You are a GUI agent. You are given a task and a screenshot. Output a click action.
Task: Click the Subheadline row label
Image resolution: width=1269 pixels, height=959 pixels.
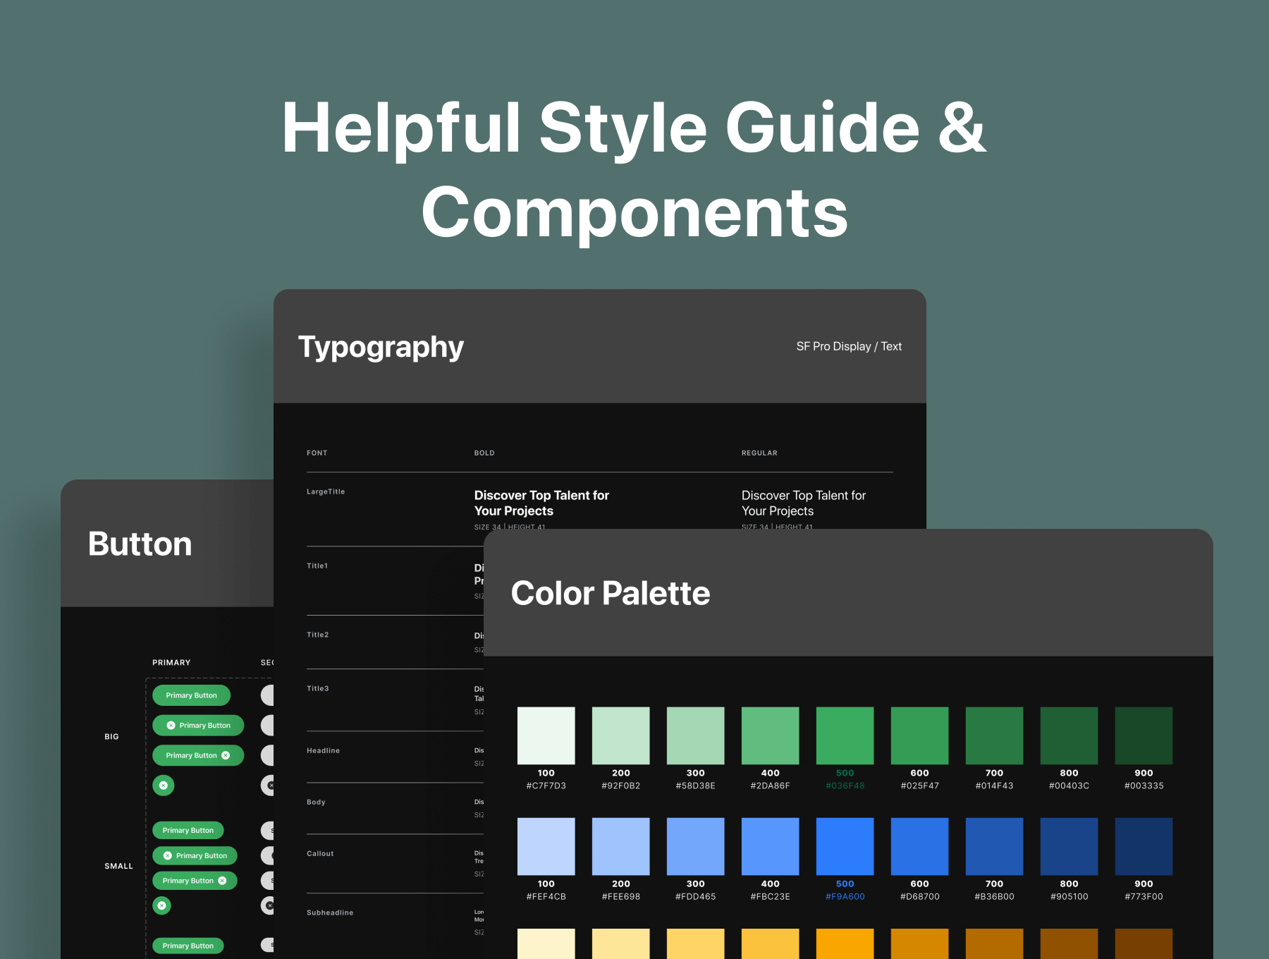(330, 912)
